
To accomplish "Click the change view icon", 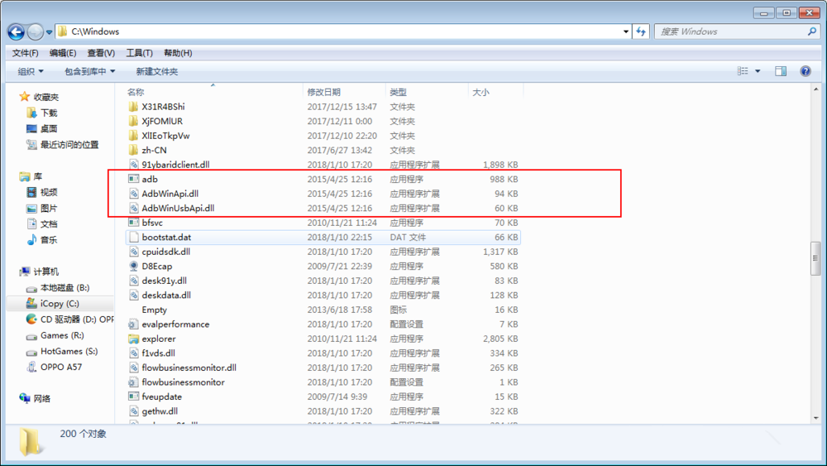I will click(x=743, y=71).
